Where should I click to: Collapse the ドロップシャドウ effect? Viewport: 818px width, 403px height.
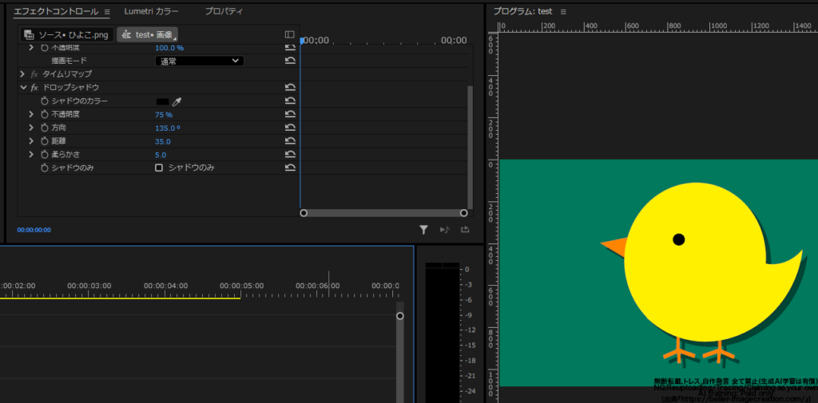click(x=23, y=88)
